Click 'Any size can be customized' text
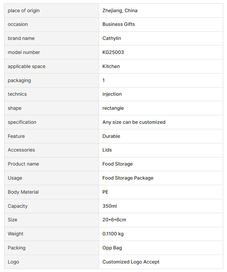This screenshot has width=227, height=272. pos(134,122)
